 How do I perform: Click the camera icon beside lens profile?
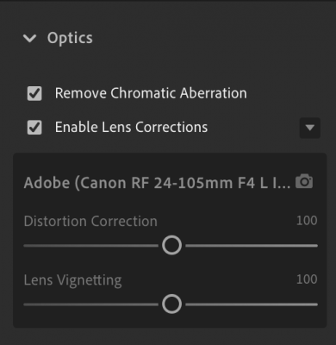pyautogui.click(x=304, y=181)
